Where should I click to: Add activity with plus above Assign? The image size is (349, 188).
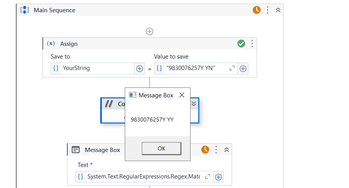(x=150, y=31)
